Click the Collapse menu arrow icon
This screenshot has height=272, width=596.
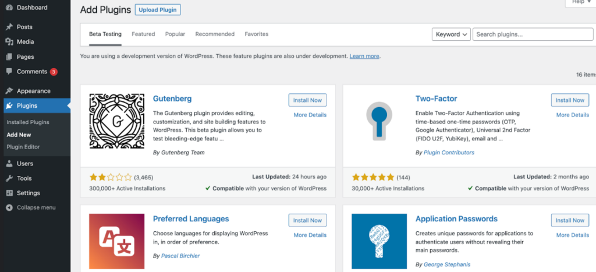9,208
